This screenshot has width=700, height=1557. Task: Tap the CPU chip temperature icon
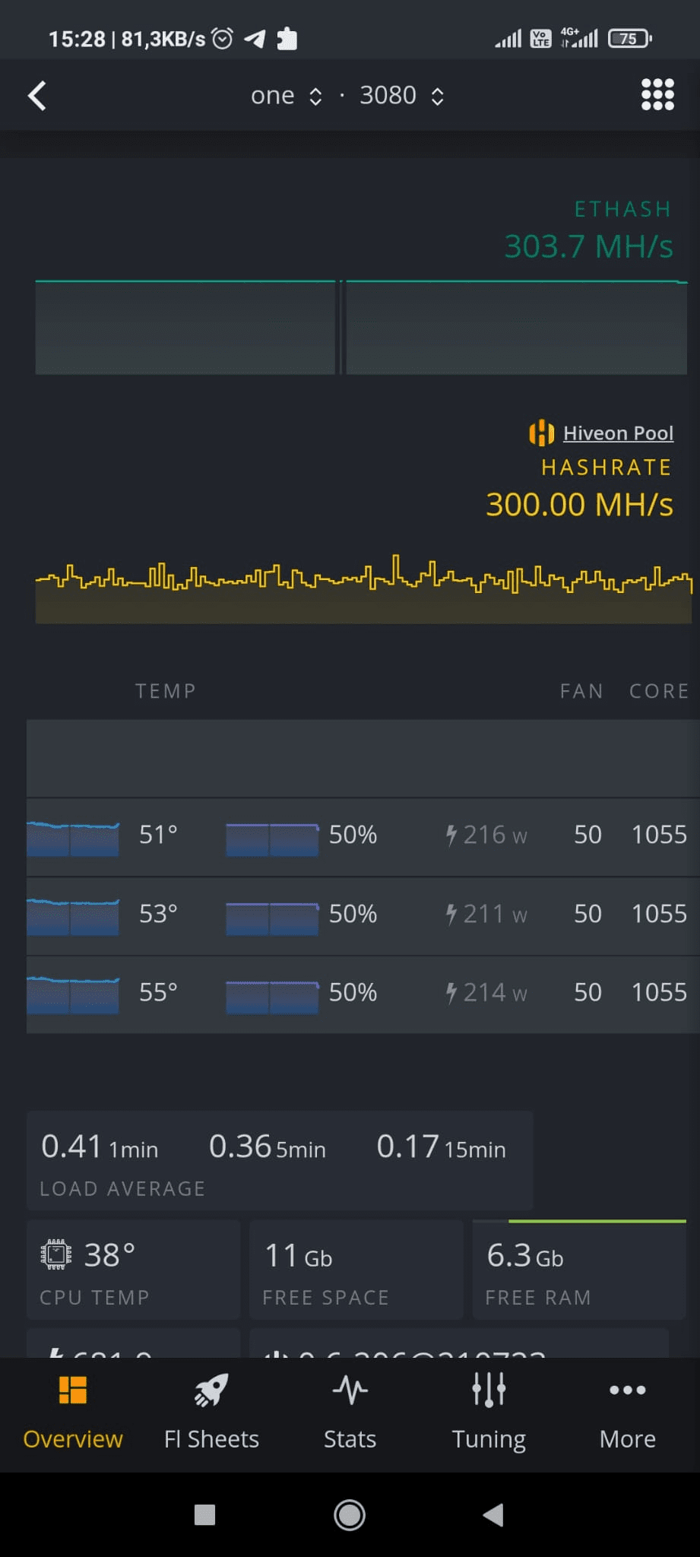[x=56, y=1255]
